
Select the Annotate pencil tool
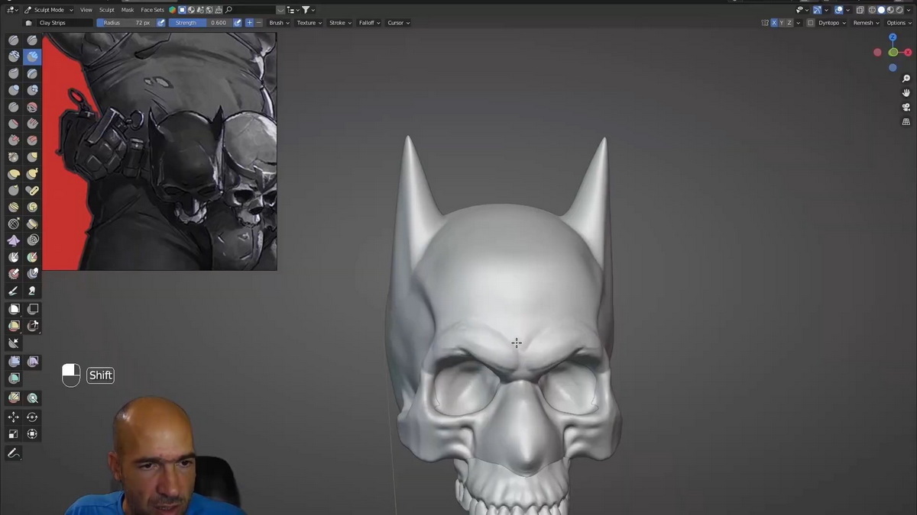pos(14,453)
